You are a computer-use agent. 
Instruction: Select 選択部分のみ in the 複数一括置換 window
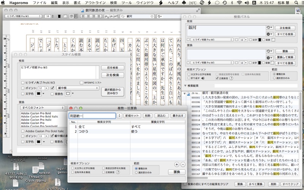click(x=136, y=173)
